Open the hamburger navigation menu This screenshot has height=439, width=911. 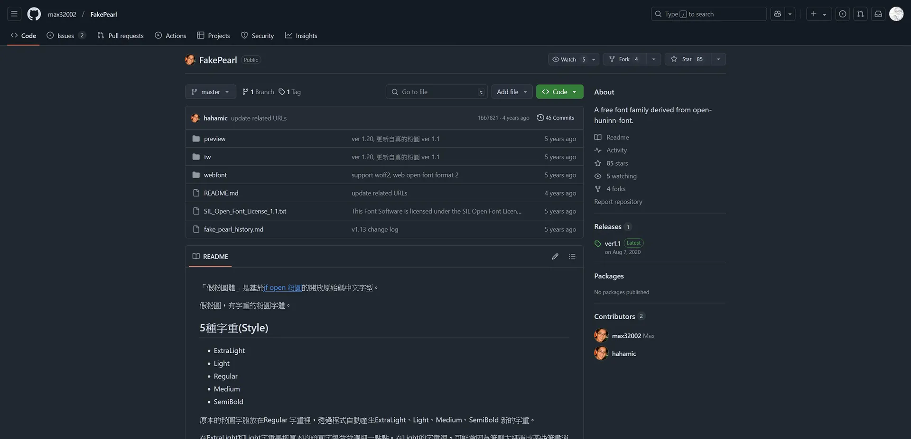point(14,14)
